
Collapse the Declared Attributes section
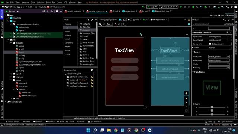193,33
